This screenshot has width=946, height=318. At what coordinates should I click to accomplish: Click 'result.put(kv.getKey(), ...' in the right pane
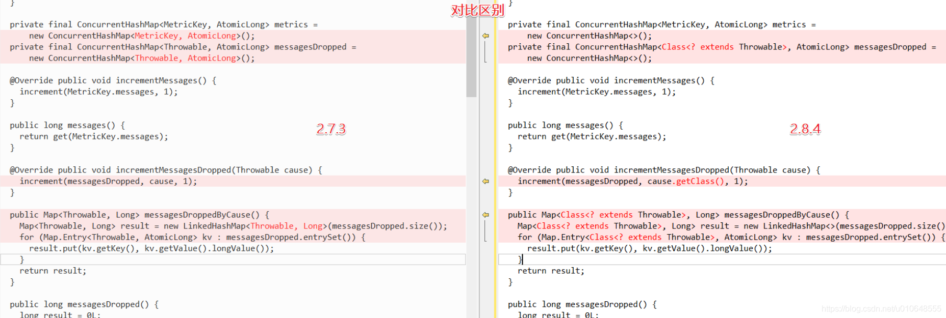pos(650,248)
